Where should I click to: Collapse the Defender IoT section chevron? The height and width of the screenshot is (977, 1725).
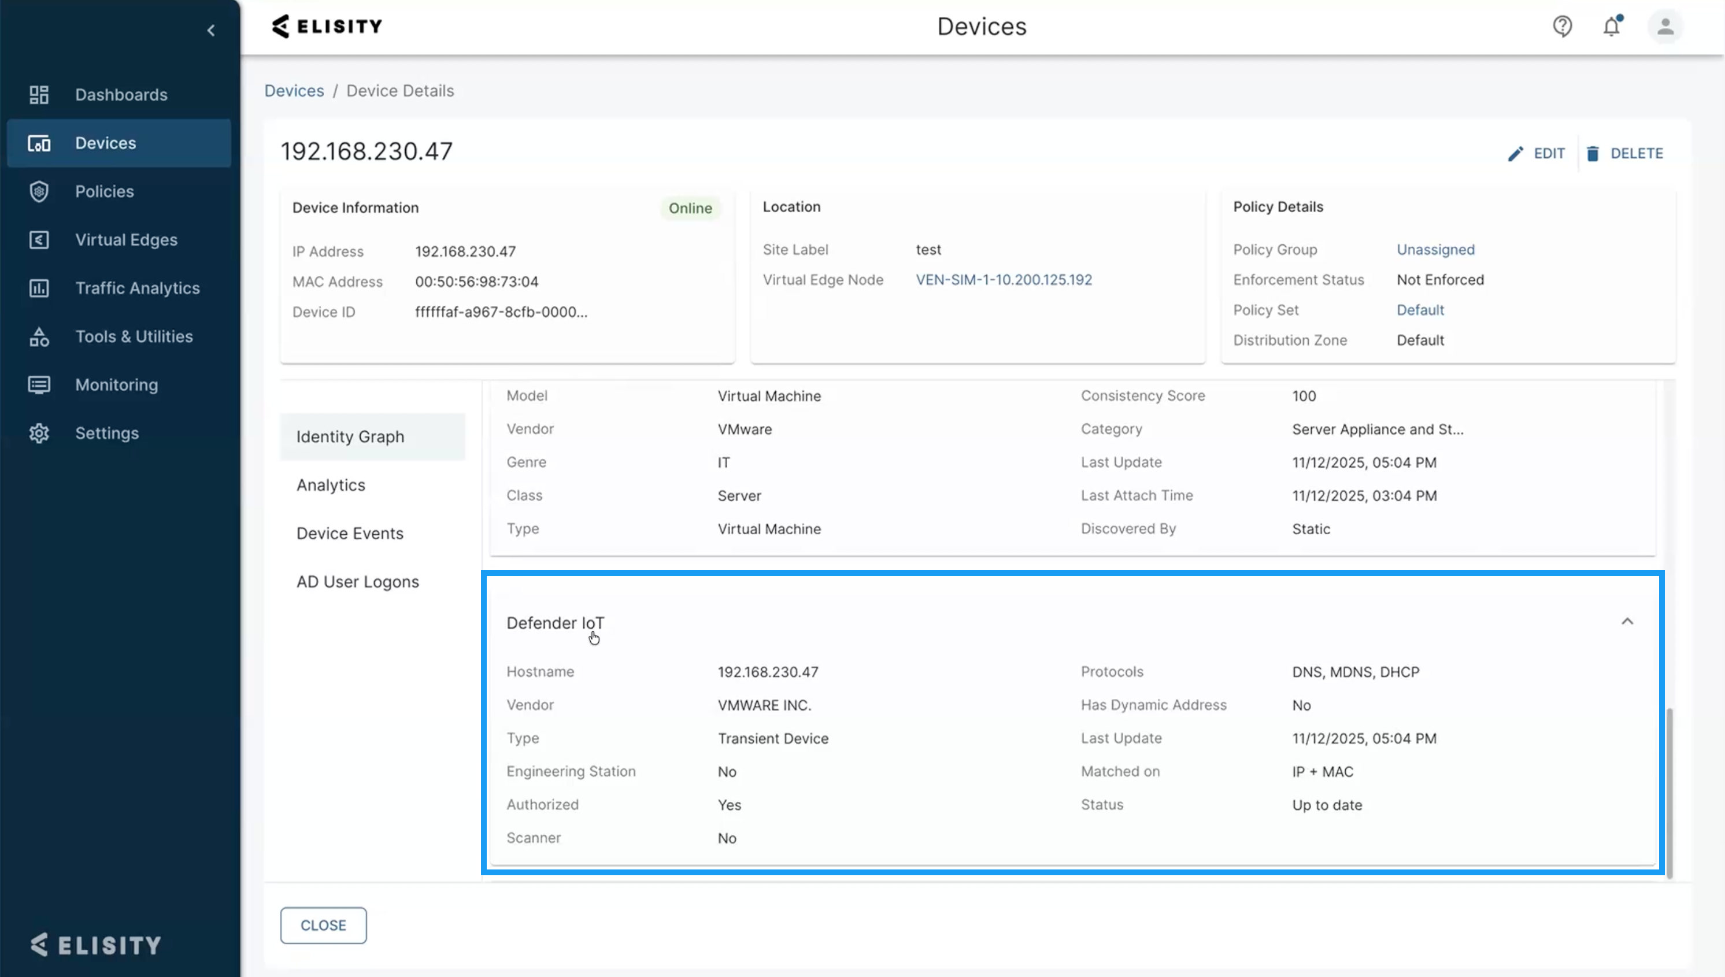[1627, 621]
